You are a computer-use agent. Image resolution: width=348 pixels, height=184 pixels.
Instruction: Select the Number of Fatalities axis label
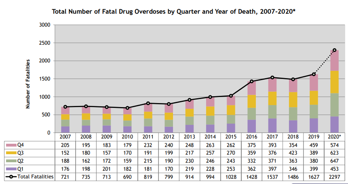28,84
